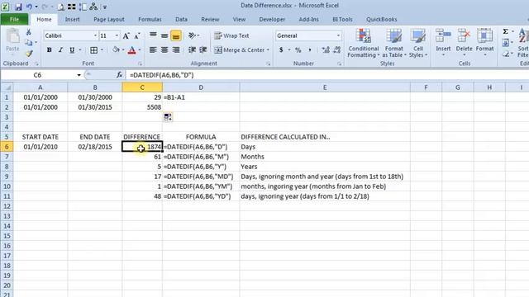Expand the Borders dropdown arrow
This screenshot has height=297, width=529.
102,50
